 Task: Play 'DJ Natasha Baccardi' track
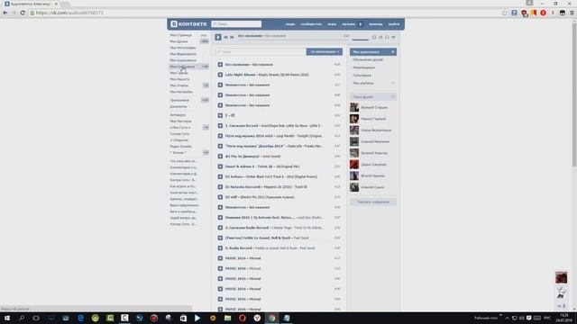coord(220,187)
